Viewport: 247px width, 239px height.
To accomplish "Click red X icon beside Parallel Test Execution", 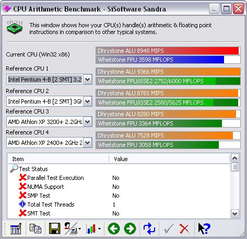I will click(22, 178).
